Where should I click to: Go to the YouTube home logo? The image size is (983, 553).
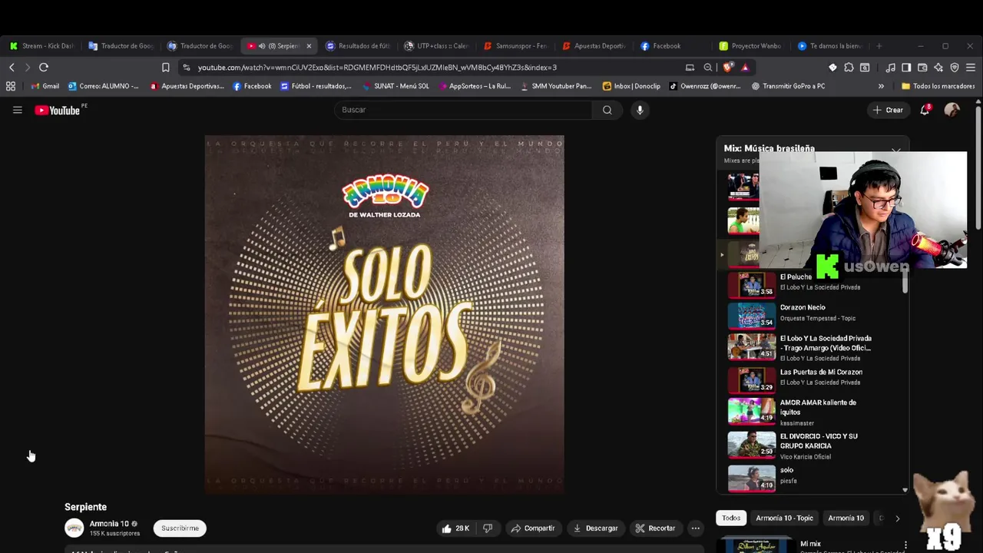pyautogui.click(x=57, y=110)
